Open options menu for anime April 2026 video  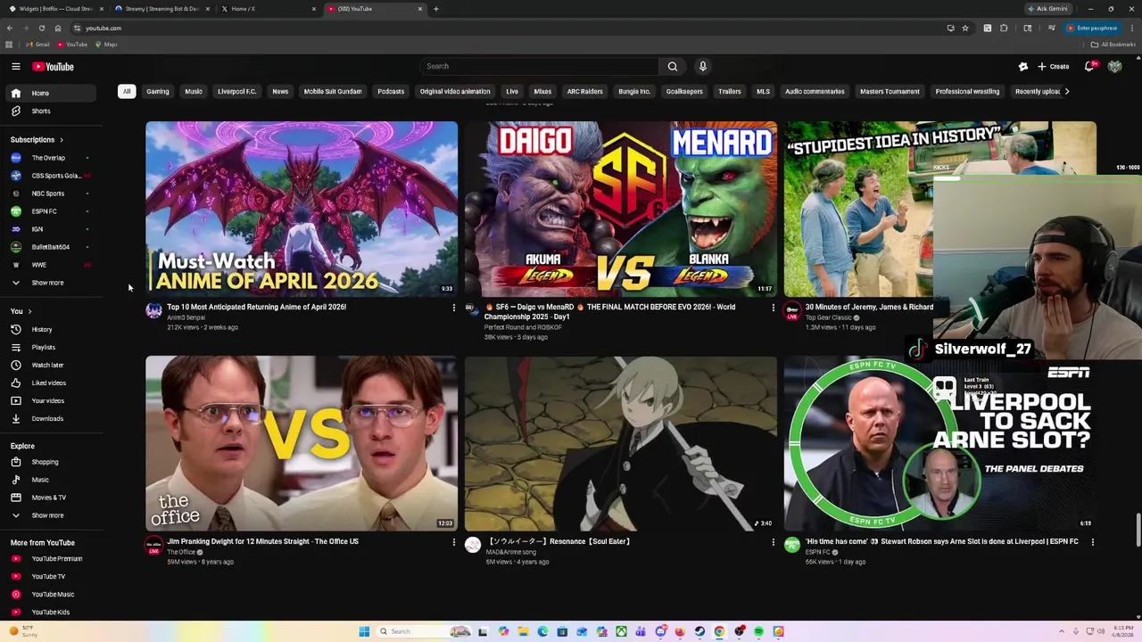pyautogui.click(x=453, y=308)
